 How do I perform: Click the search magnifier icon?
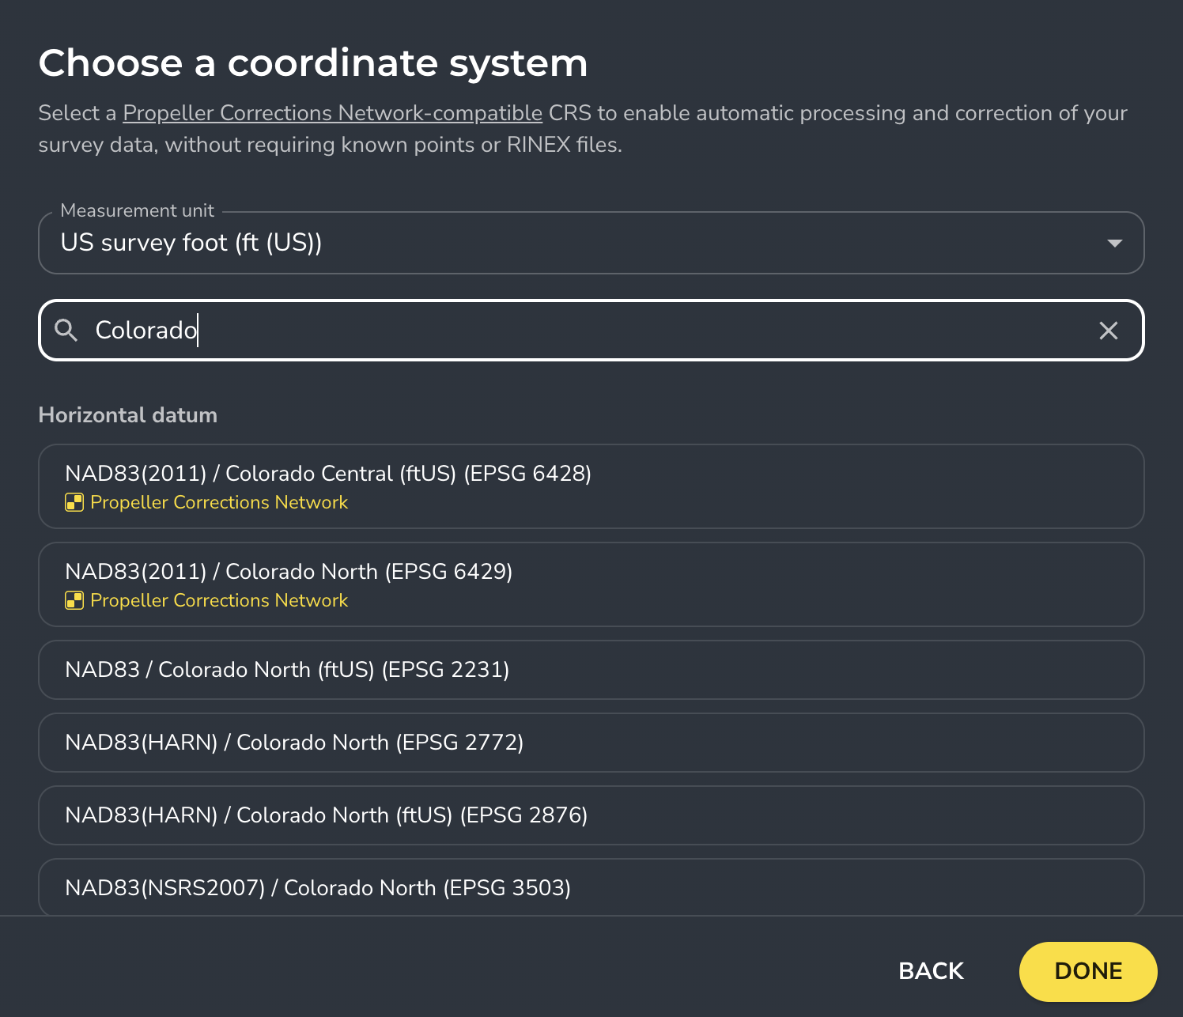66,330
